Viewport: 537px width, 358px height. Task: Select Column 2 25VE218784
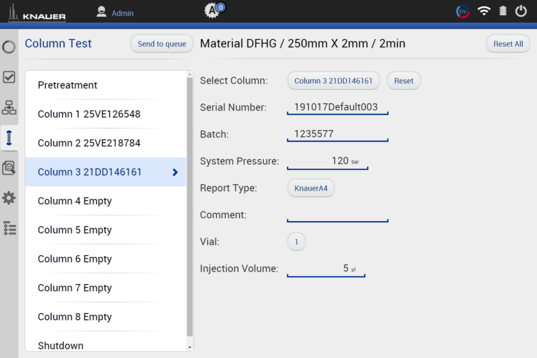pyautogui.click(x=106, y=143)
